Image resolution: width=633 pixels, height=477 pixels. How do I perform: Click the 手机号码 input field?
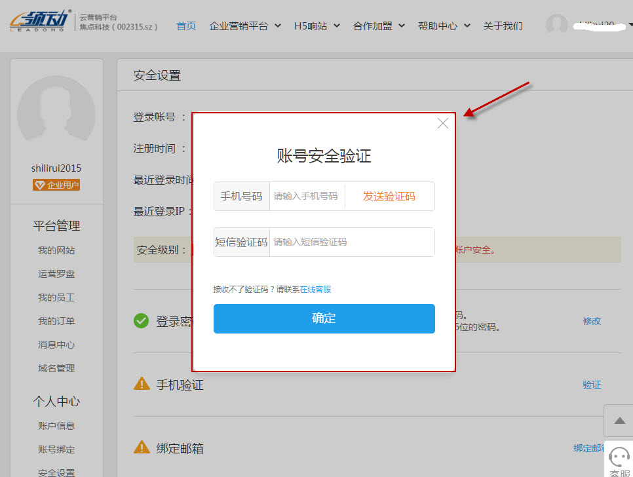pyautogui.click(x=306, y=196)
